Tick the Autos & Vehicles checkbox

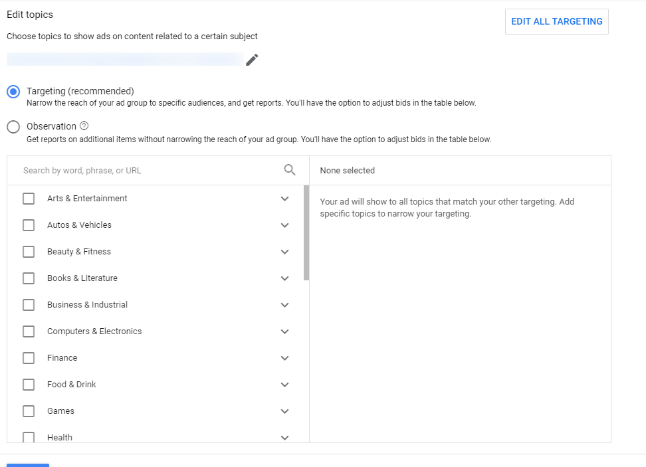click(29, 225)
